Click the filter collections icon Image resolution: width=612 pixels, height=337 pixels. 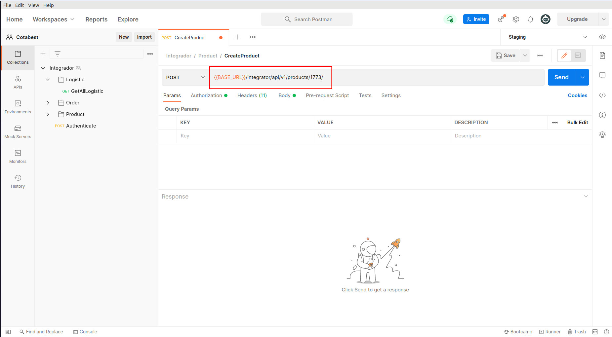pyautogui.click(x=58, y=54)
